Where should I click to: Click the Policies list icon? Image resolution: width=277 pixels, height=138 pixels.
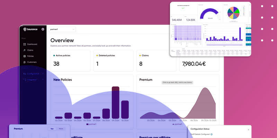(x=25, y=56)
